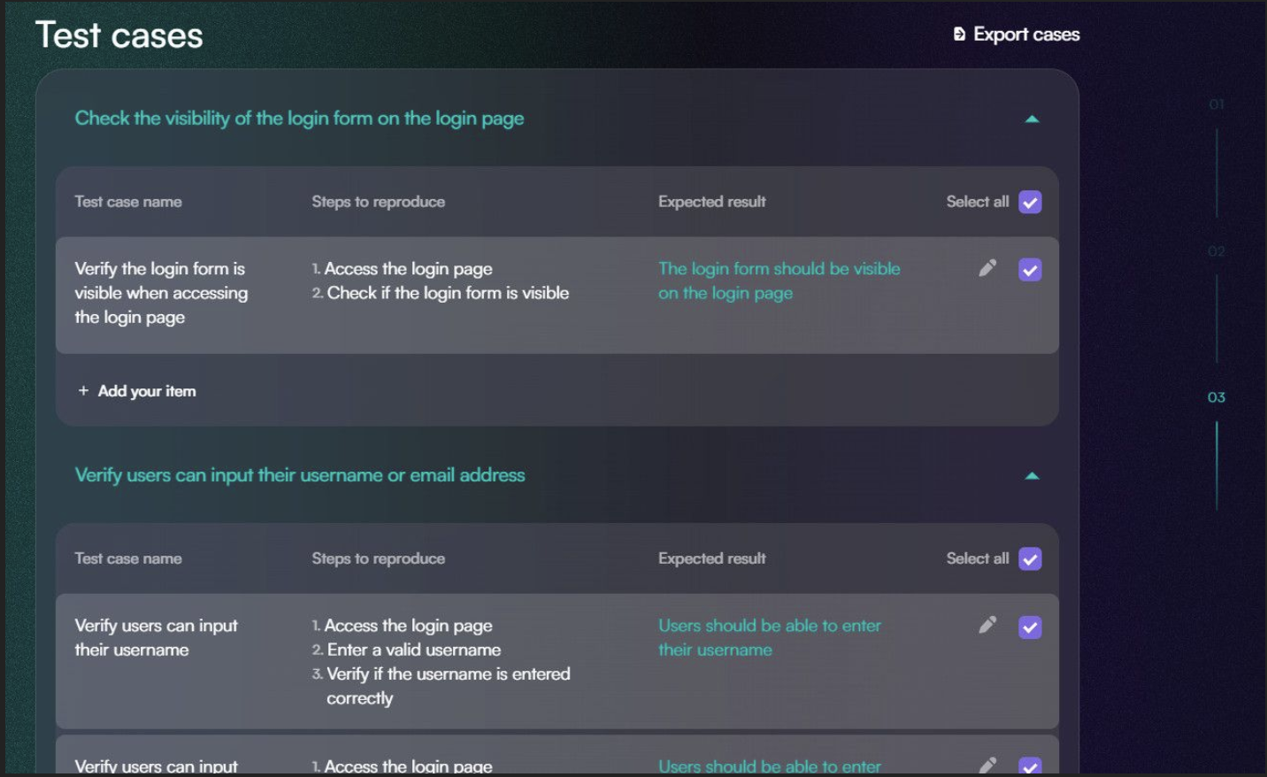Click Add your item
This screenshot has height=777, width=1267.
(147, 390)
